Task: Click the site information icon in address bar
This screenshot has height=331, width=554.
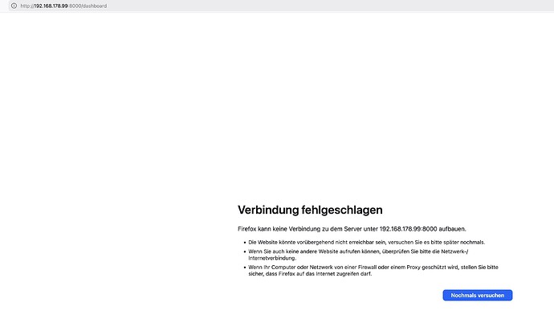Action: pyautogui.click(x=13, y=6)
